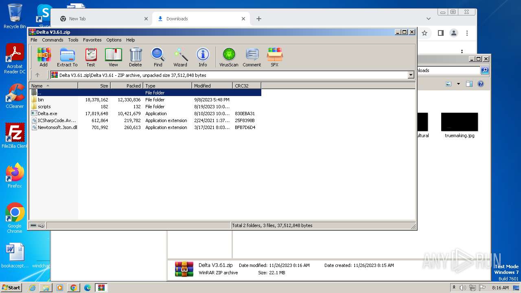This screenshot has width=521, height=293.
Task: Click the taskbar volume icon
Action: point(463,288)
